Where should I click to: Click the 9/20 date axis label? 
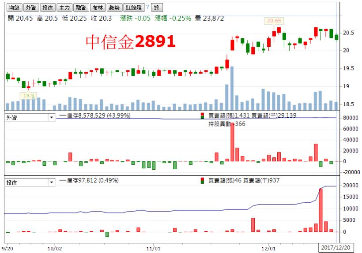point(8,249)
